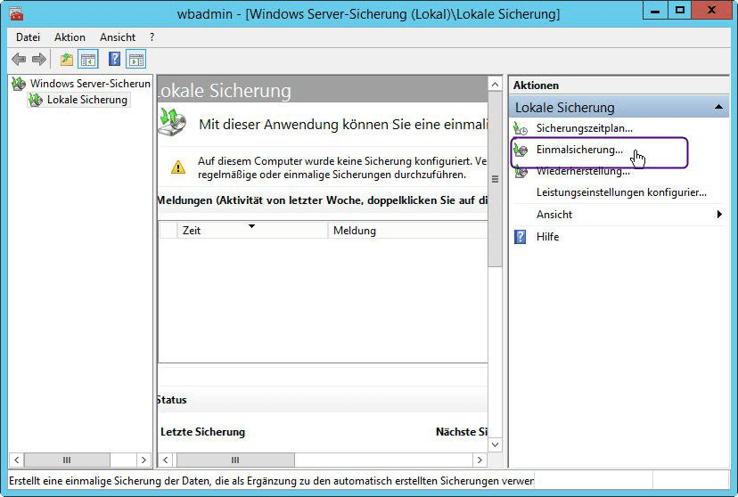Image resolution: width=738 pixels, height=497 pixels.
Task: Click the up-one-level folder icon
Action: click(x=67, y=60)
